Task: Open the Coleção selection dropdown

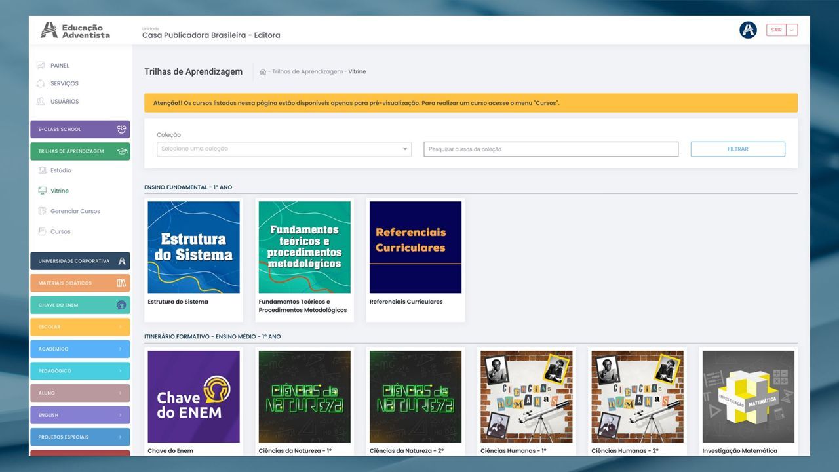Action: 284,149
